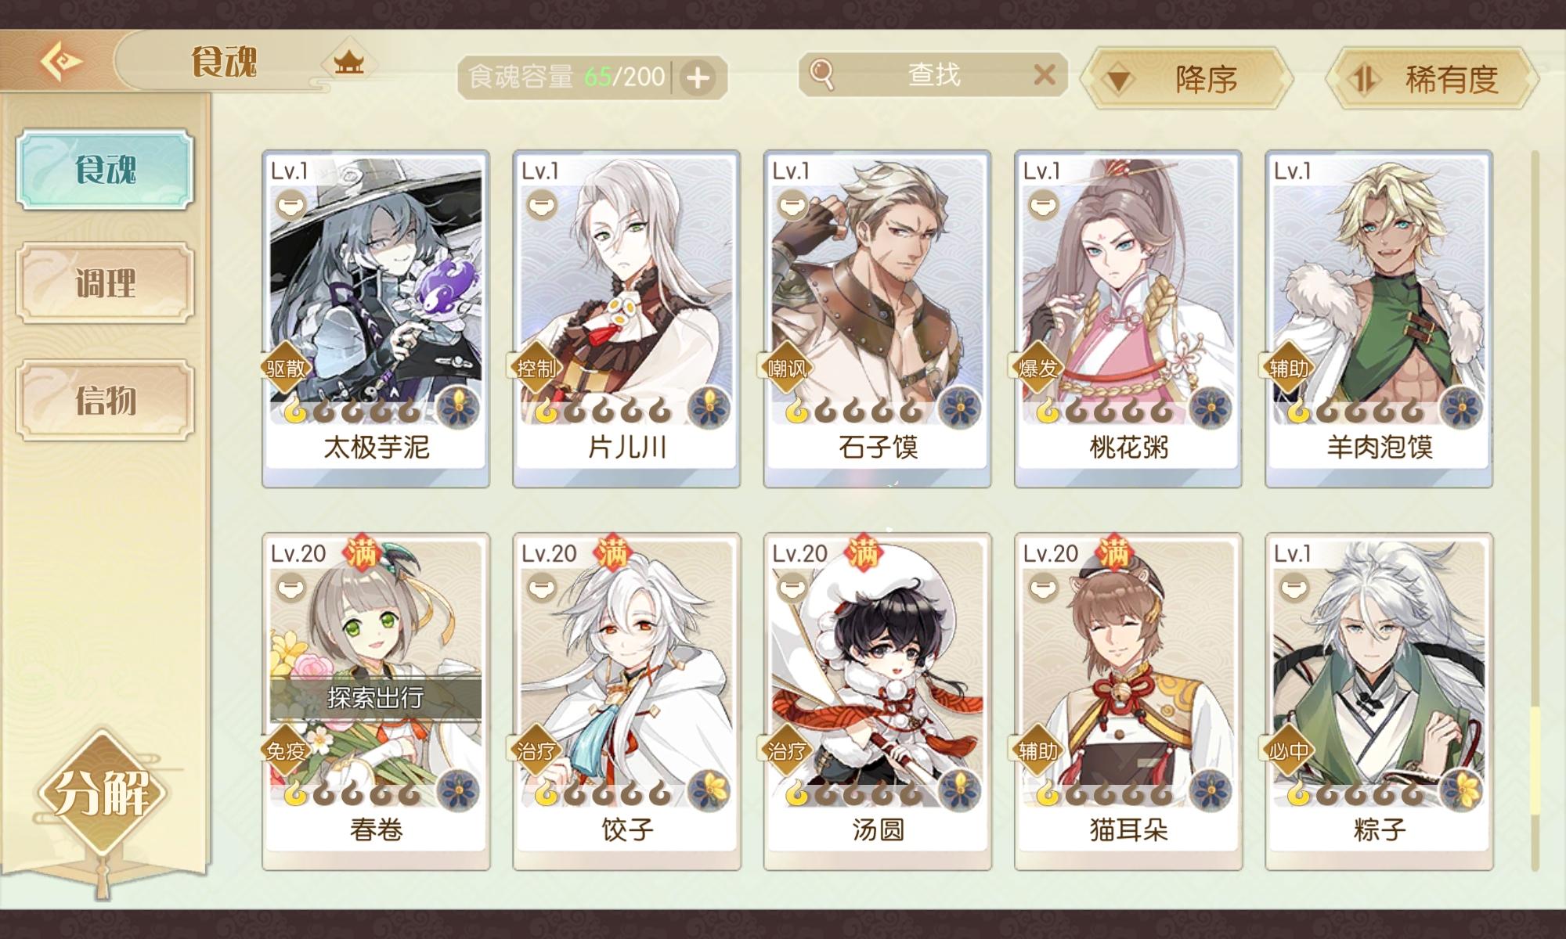Click the plus icon to expand capacity
The image size is (1566, 939).
pyautogui.click(x=698, y=77)
